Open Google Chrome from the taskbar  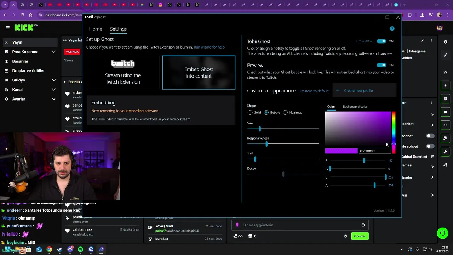(x=49, y=249)
